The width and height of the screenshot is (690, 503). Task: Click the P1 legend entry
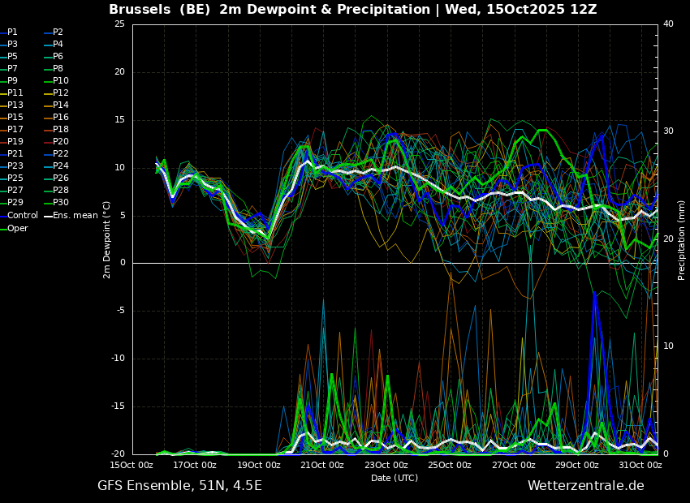[9, 32]
